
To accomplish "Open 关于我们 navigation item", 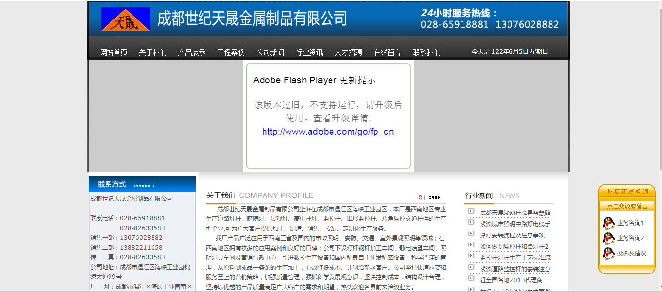I will point(153,52).
